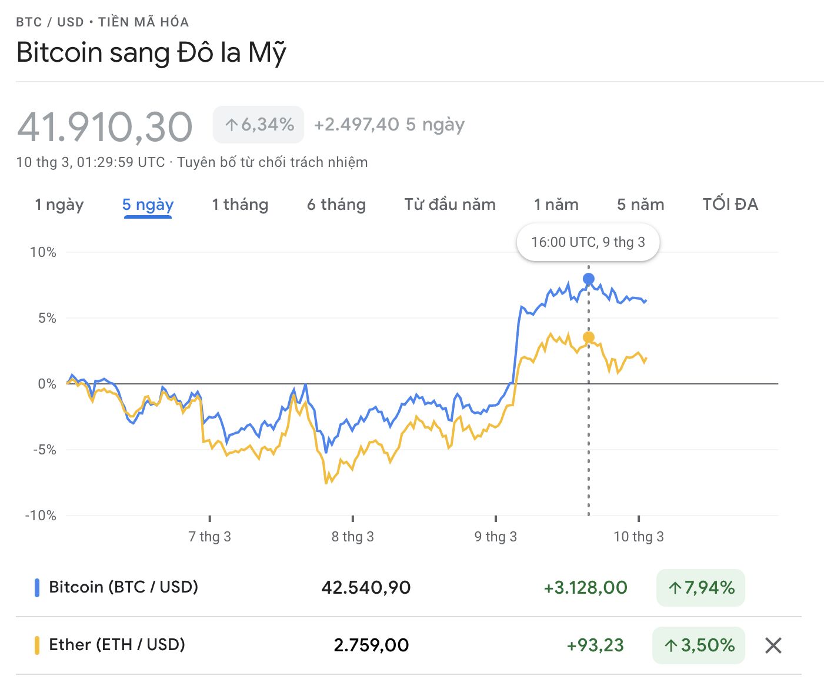The width and height of the screenshot is (824, 686).
Task: Click the Bitcoin (BTC / USD) legend row
Action: click(x=408, y=587)
